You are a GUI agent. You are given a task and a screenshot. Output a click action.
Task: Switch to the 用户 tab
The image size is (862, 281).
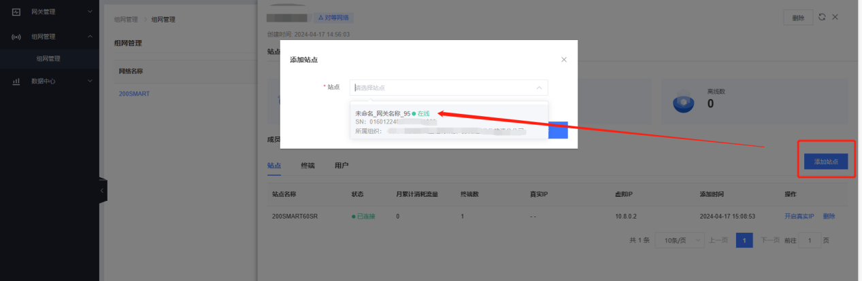pos(342,165)
